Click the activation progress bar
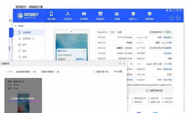Viewport: 185px width, 113px height. pos(23,101)
